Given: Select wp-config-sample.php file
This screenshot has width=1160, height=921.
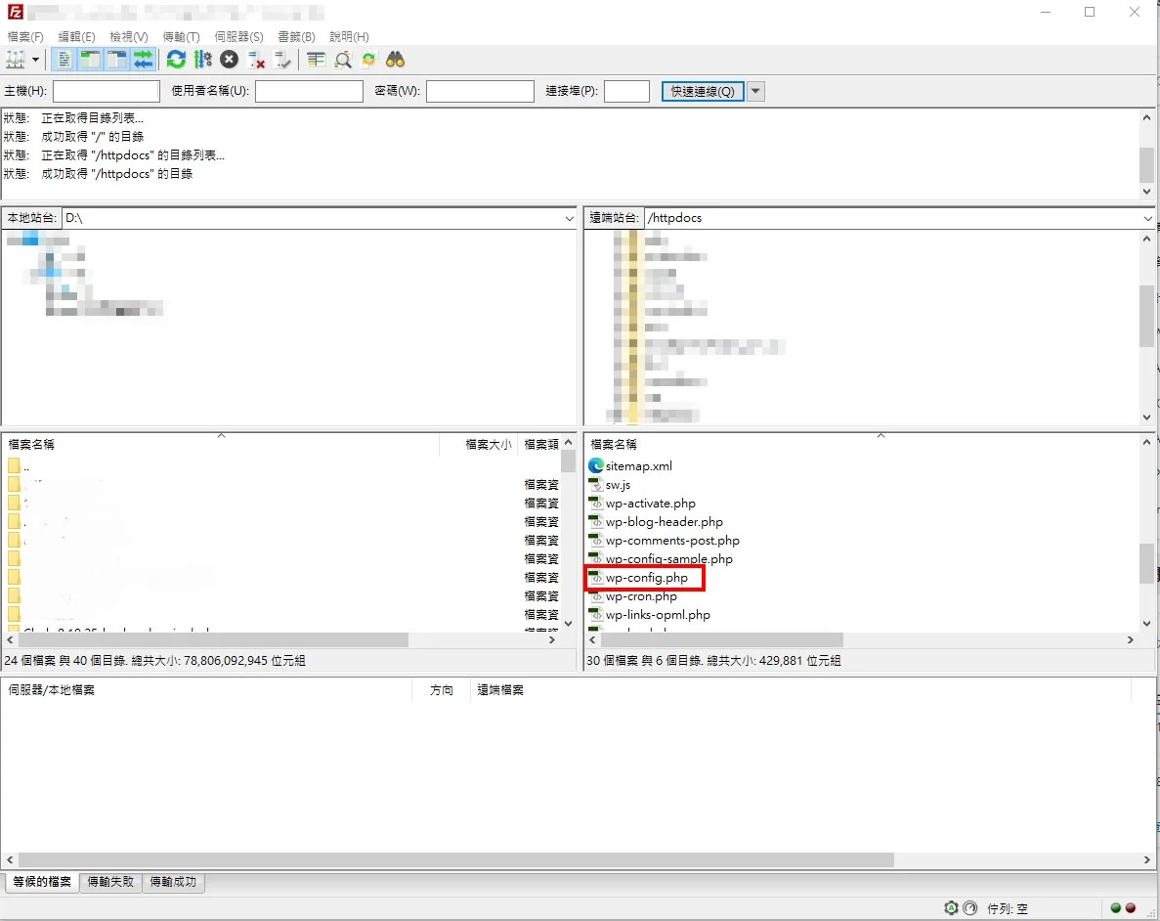Looking at the screenshot, I should [668, 559].
